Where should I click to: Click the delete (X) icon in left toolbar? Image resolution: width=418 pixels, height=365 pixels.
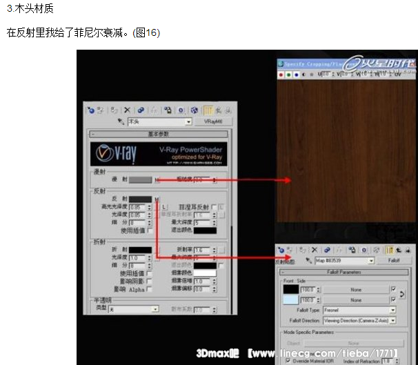(128, 110)
